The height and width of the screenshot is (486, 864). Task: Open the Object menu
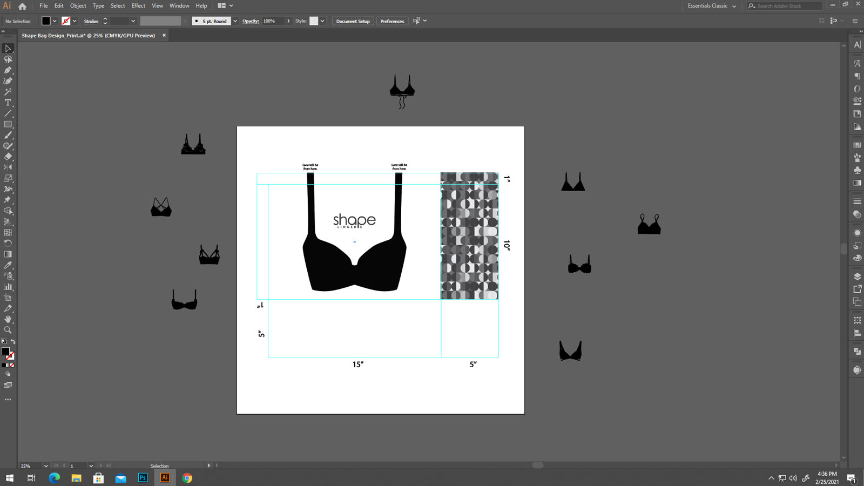(x=78, y=6)
